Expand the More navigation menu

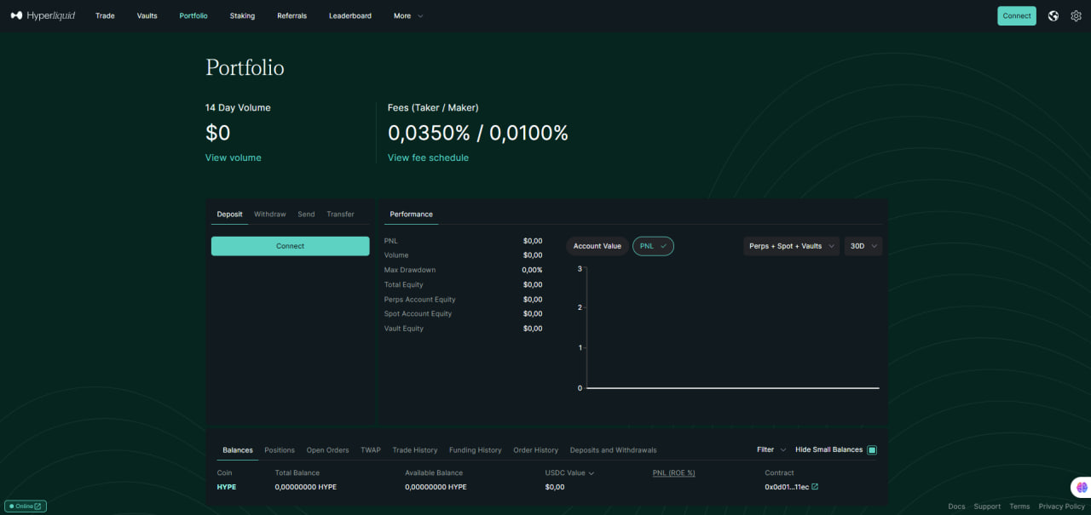click(x=407, y=15)
